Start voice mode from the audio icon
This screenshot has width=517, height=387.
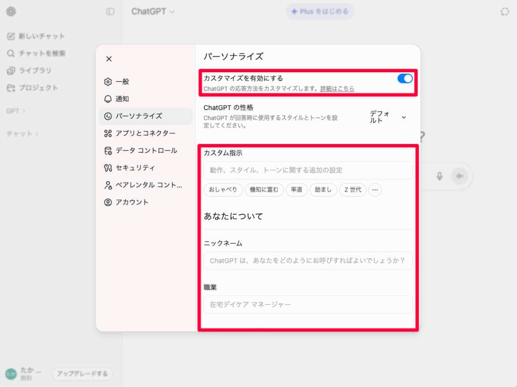click(x=459, y=176)
